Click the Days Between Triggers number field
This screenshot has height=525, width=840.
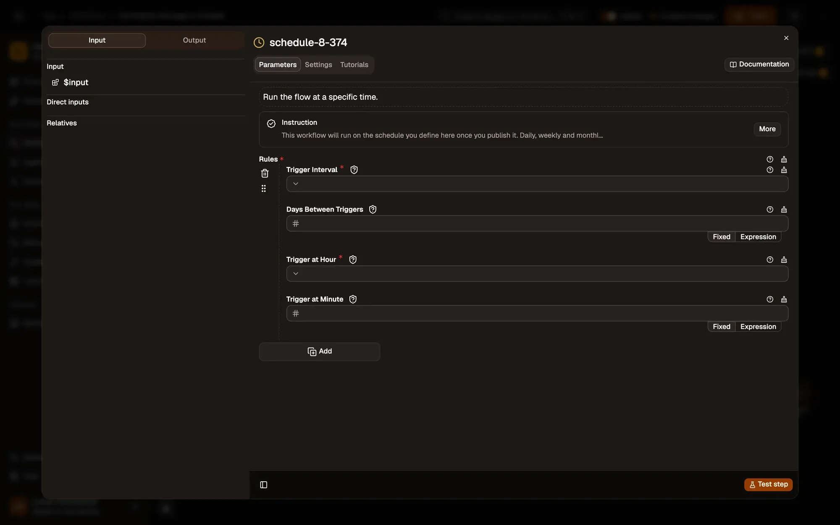click(x=537, y=224)
